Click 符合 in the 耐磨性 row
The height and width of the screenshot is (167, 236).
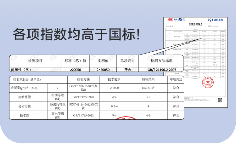[x=127, y=70]
